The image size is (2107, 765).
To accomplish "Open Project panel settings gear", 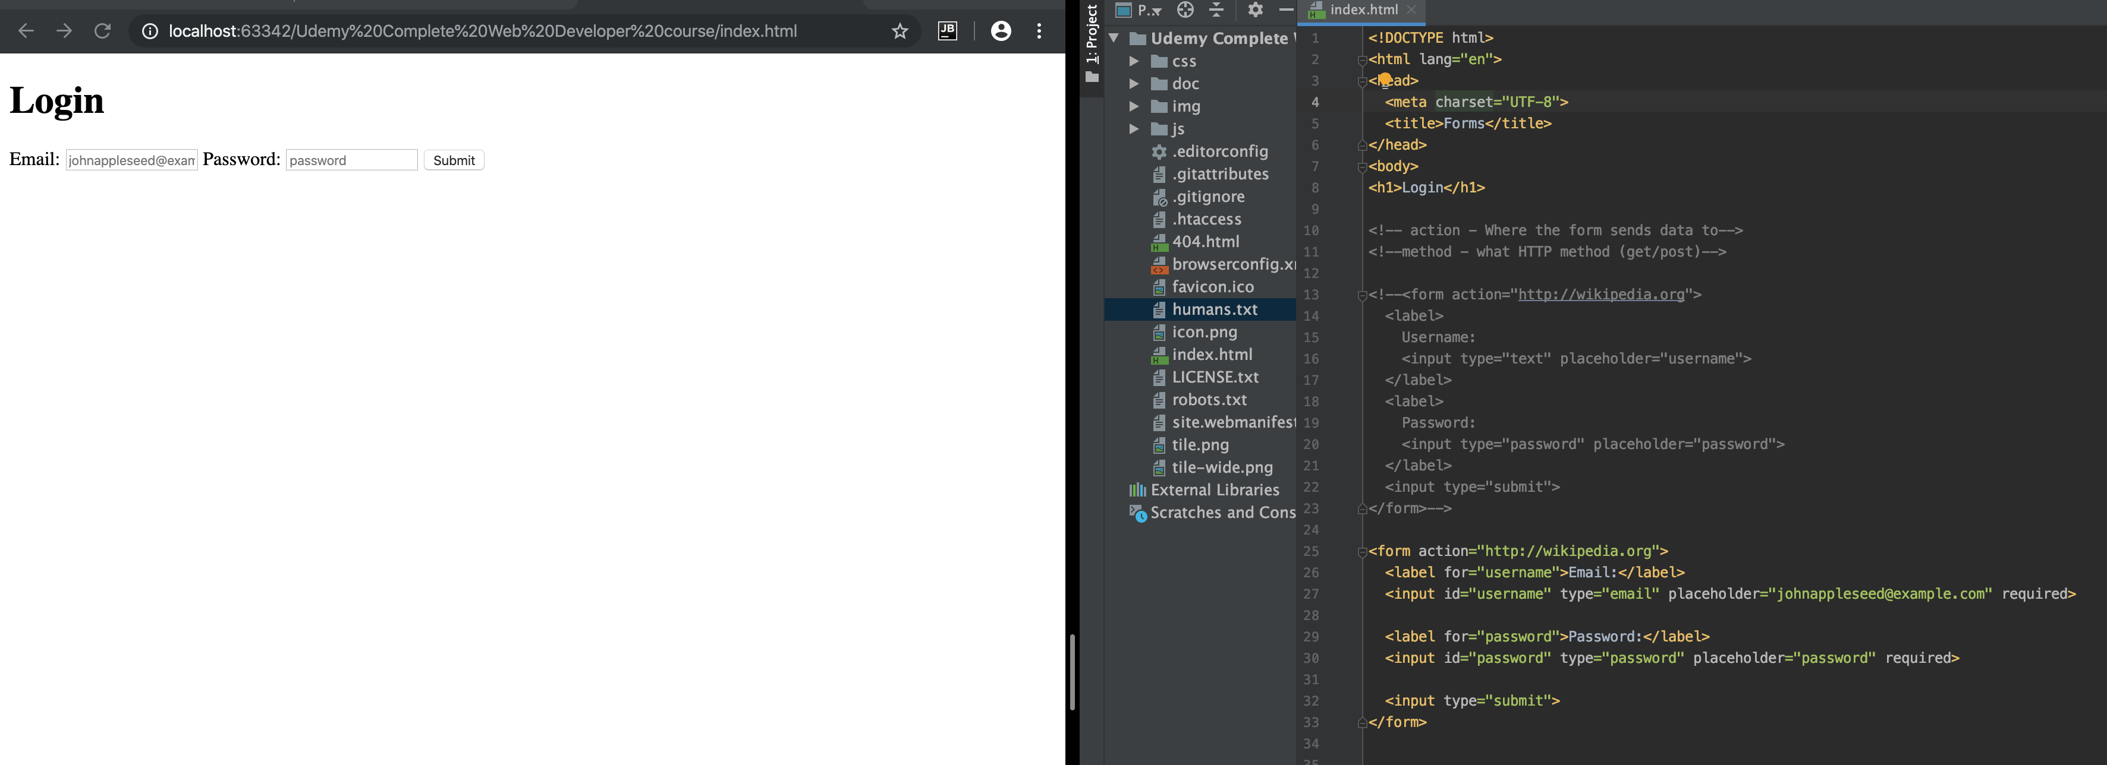I will [x=1256, y=10].
